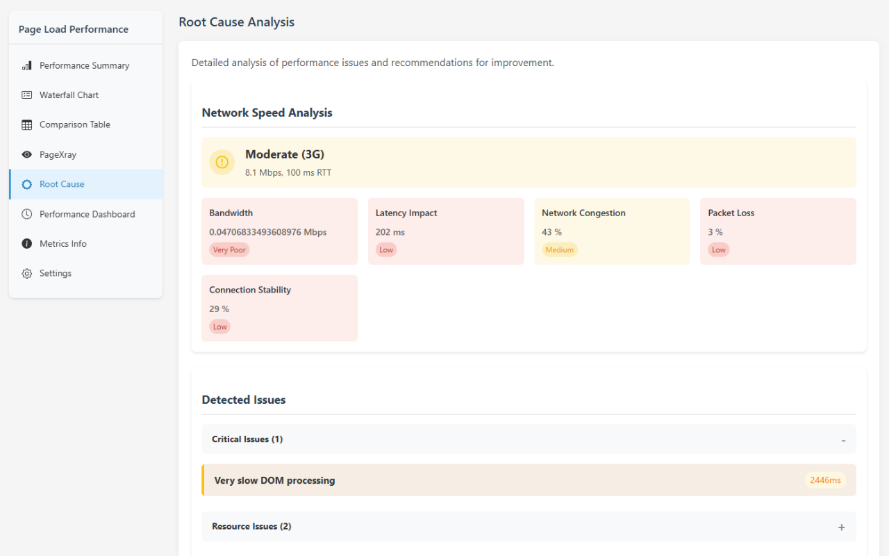Click the Page Load Performance sidebar title
Viewport: 889px width, 556px height.
pyautogui.click(x=74, y=29)
